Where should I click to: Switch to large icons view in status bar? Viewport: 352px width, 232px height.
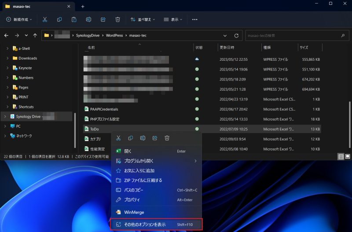tap(348, 157)
